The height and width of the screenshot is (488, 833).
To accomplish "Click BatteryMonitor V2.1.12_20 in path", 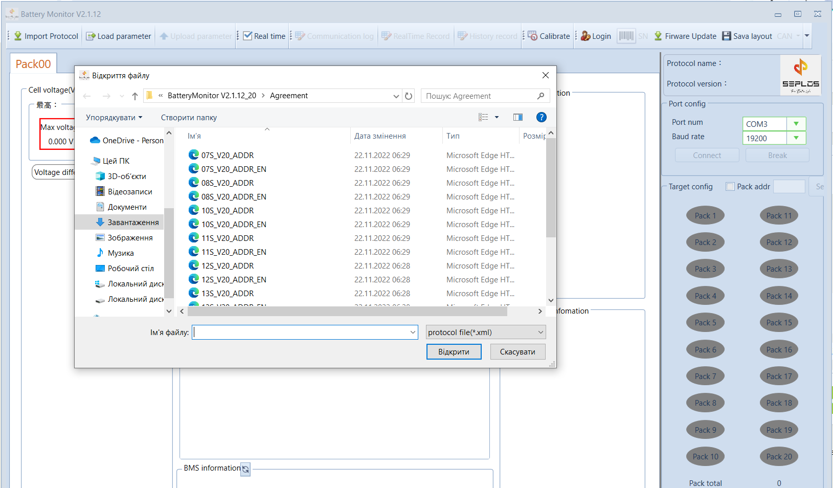I will coord(212,96).
